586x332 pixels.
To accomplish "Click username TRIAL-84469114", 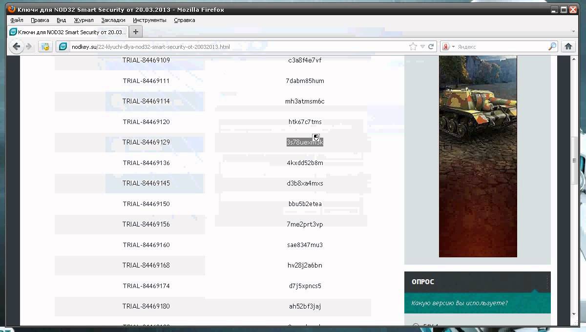I will tap(146, 102).
